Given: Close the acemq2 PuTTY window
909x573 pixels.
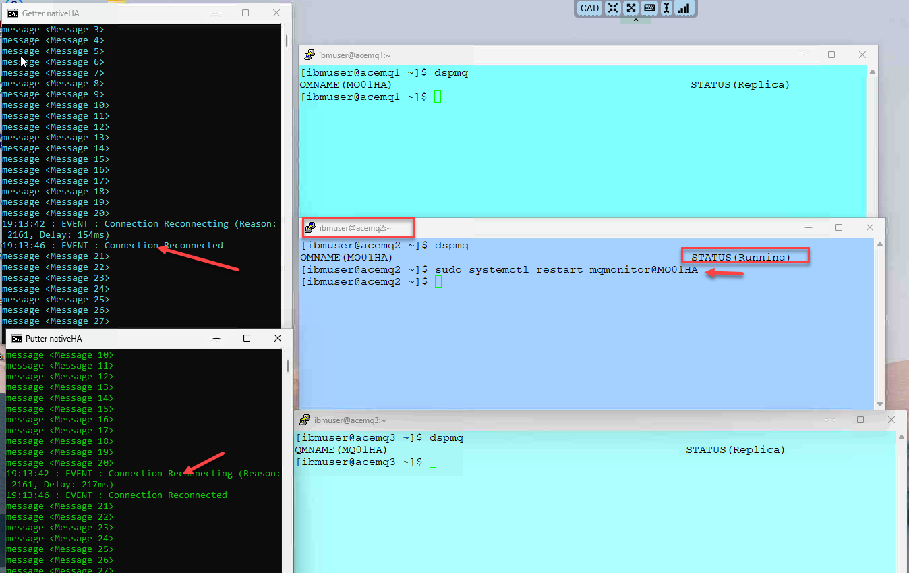Looking at the screenshot, I should tap(870, 227).
